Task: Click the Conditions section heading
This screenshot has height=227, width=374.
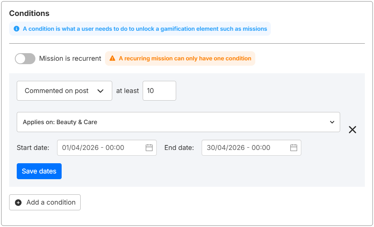Action: [x=29, y=13]
